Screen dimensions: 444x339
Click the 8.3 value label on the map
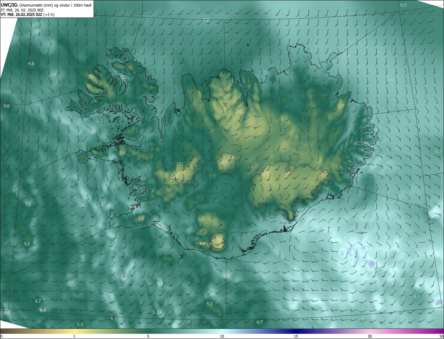(x=160, y=284)
